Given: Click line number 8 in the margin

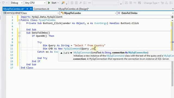Looking at the screenshot, I should [12, 39].
